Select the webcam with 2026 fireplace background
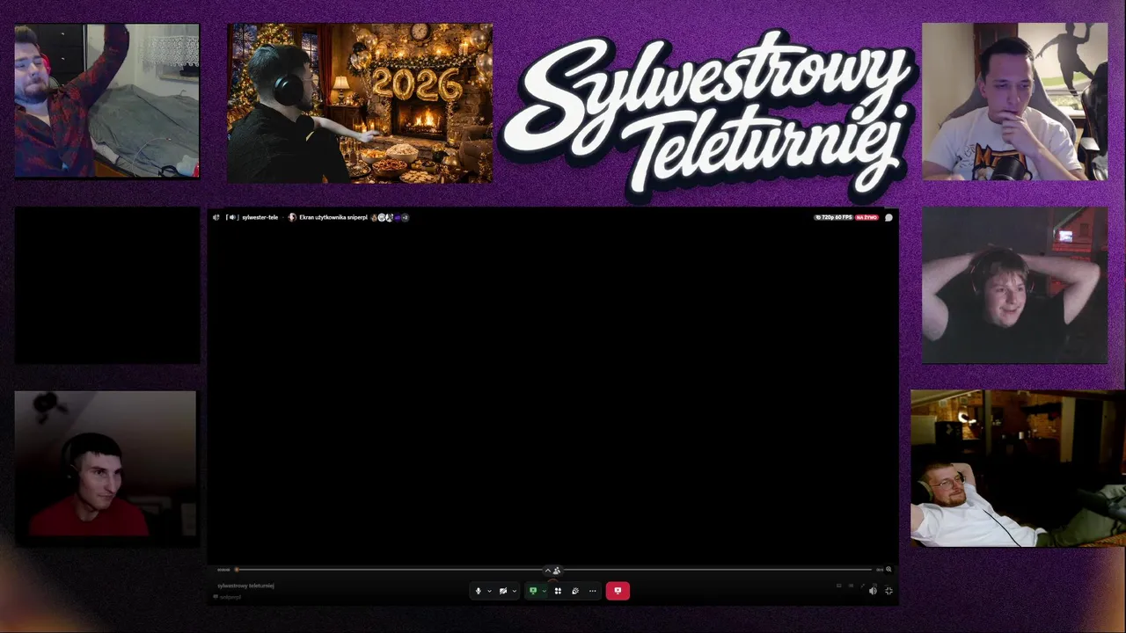1126x633 pixels. (360, 103)
